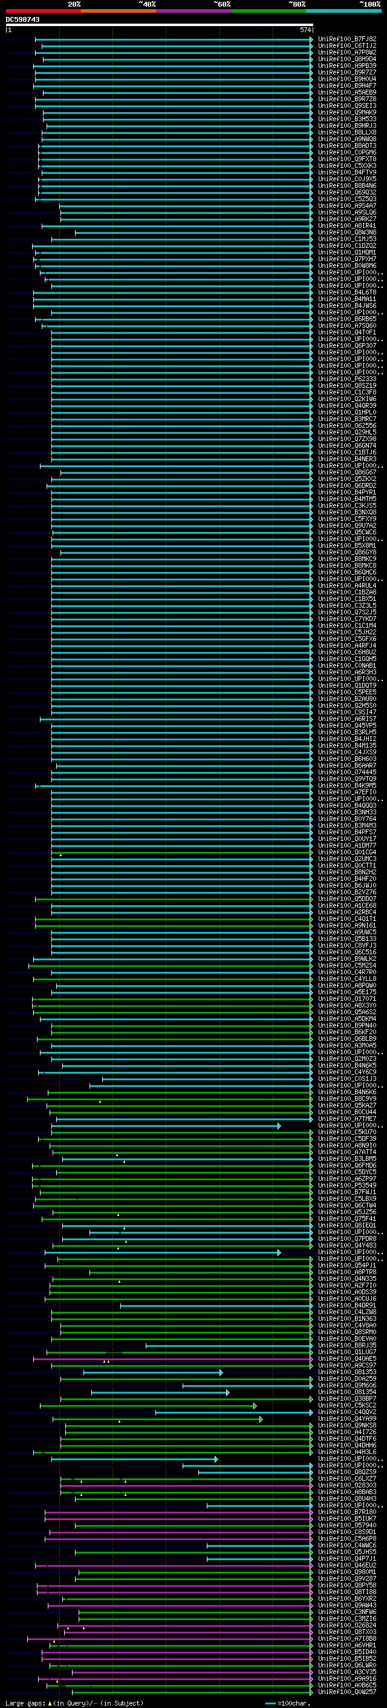The width and height of the screenshot is (387, 1708).
Task: Select hit label UniRef100_Q6C516
Action: tap(347, 952)
